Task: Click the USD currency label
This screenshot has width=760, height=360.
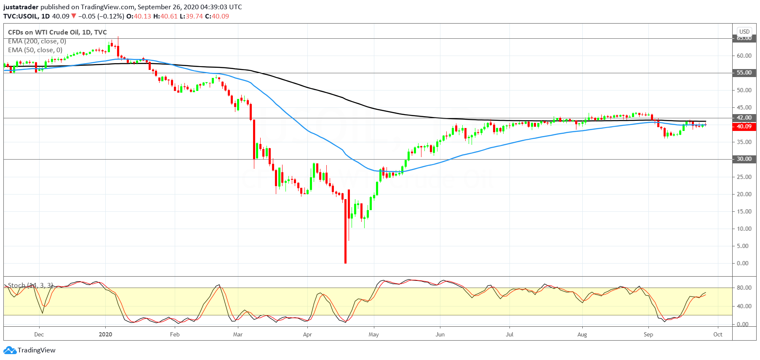Action: pos(744,32)
